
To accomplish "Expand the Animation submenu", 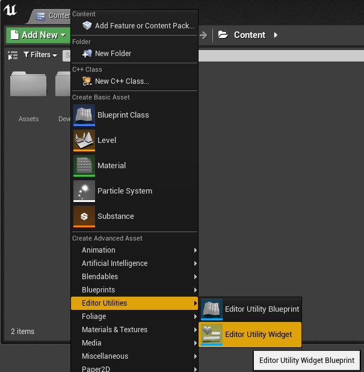I will pyautogui.click(x=134, y=250).
